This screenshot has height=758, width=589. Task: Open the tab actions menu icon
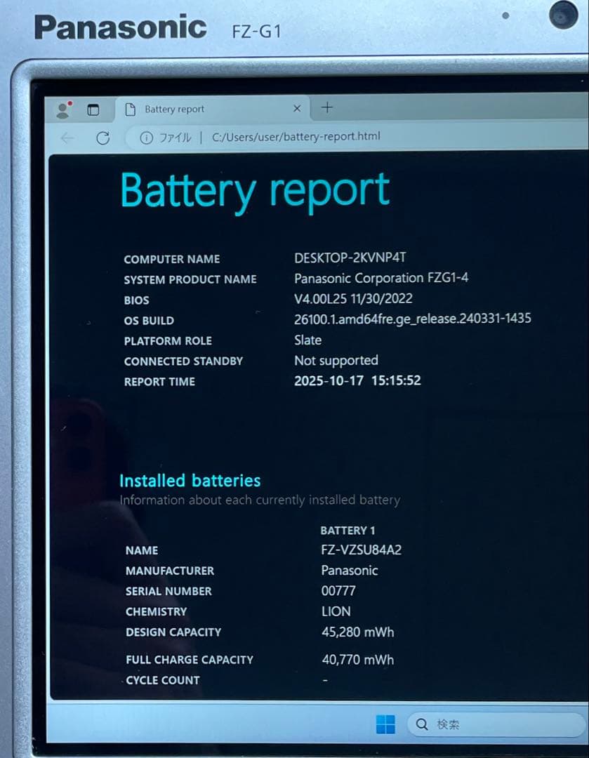pyautogui.click(x=93, y=109)
